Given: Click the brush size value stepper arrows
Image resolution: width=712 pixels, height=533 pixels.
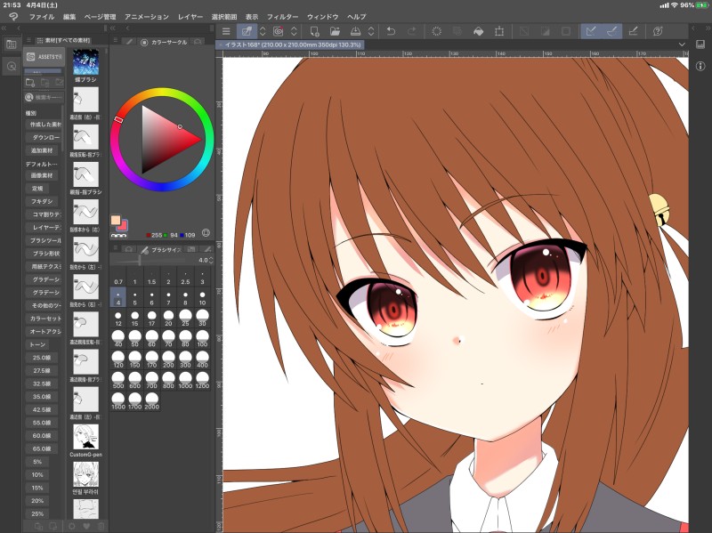Looking at the screenshot, I should tap(211, 260).
